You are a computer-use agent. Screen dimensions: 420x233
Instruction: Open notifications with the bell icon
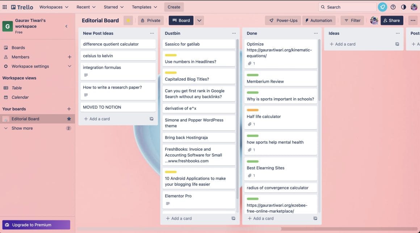coord(382,7)
